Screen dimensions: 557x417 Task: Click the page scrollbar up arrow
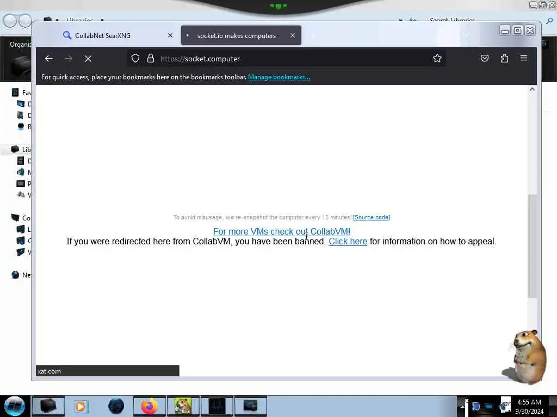pos(532,90)
